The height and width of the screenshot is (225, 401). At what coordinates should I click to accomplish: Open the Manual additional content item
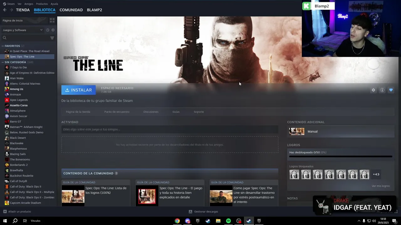click(341, 132)
